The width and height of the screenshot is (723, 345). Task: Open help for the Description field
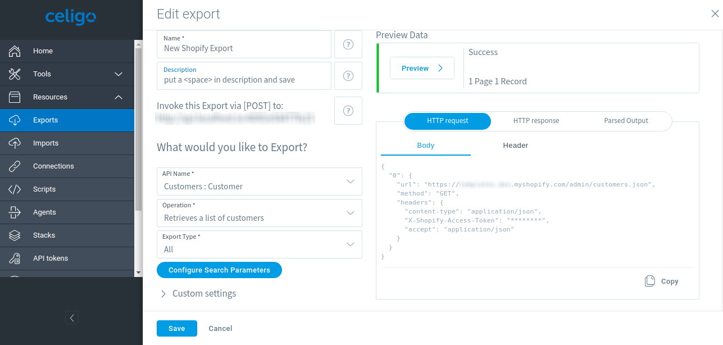348,76
